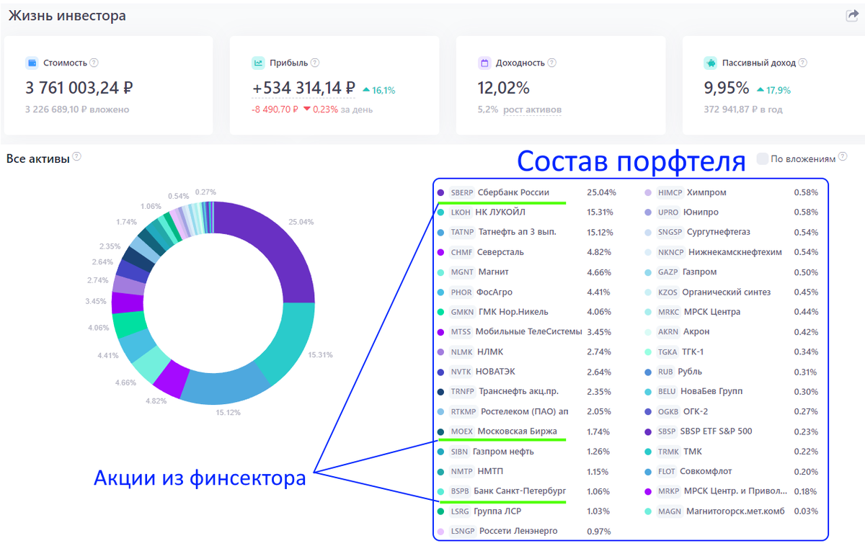The width and height of the screenshot is (865, 546).
Task: Open the AKRN Акрон row
Action: (x=731, y=332)
